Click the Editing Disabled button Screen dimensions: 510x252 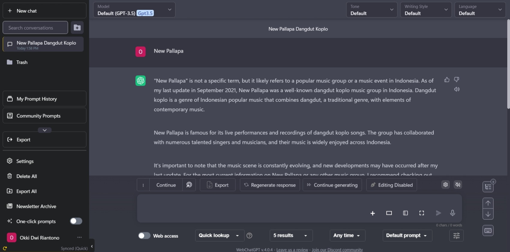(x=391, y=185)
